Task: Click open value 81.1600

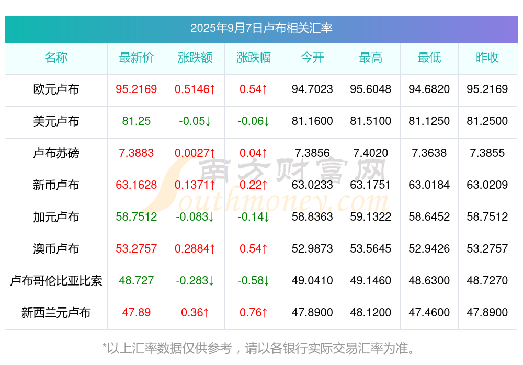Action: 312,121
